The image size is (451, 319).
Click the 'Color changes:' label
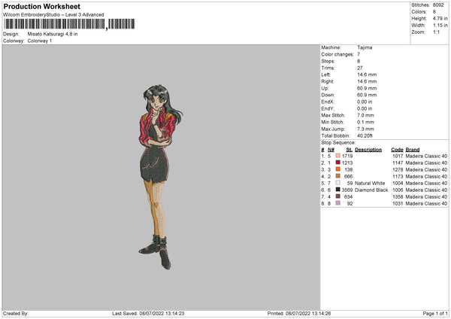coord(337,54)
